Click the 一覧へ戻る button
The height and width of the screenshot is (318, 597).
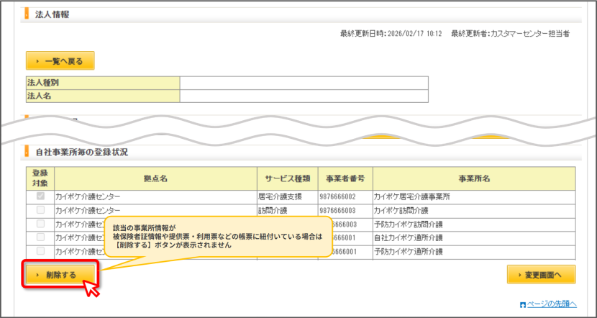(x=60, y=61)
